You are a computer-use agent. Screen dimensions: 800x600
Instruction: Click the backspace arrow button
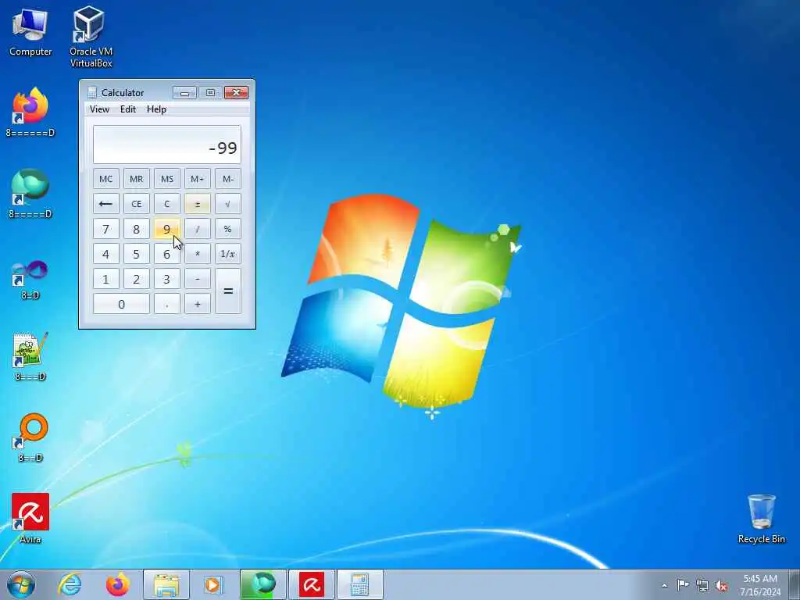click(106, 204)
